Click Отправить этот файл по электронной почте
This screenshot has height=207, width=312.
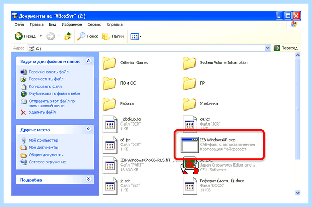coord(51,103)
